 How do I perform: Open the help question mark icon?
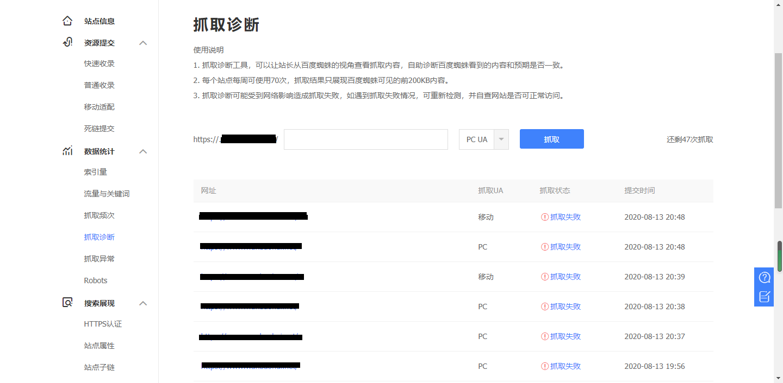765,278
